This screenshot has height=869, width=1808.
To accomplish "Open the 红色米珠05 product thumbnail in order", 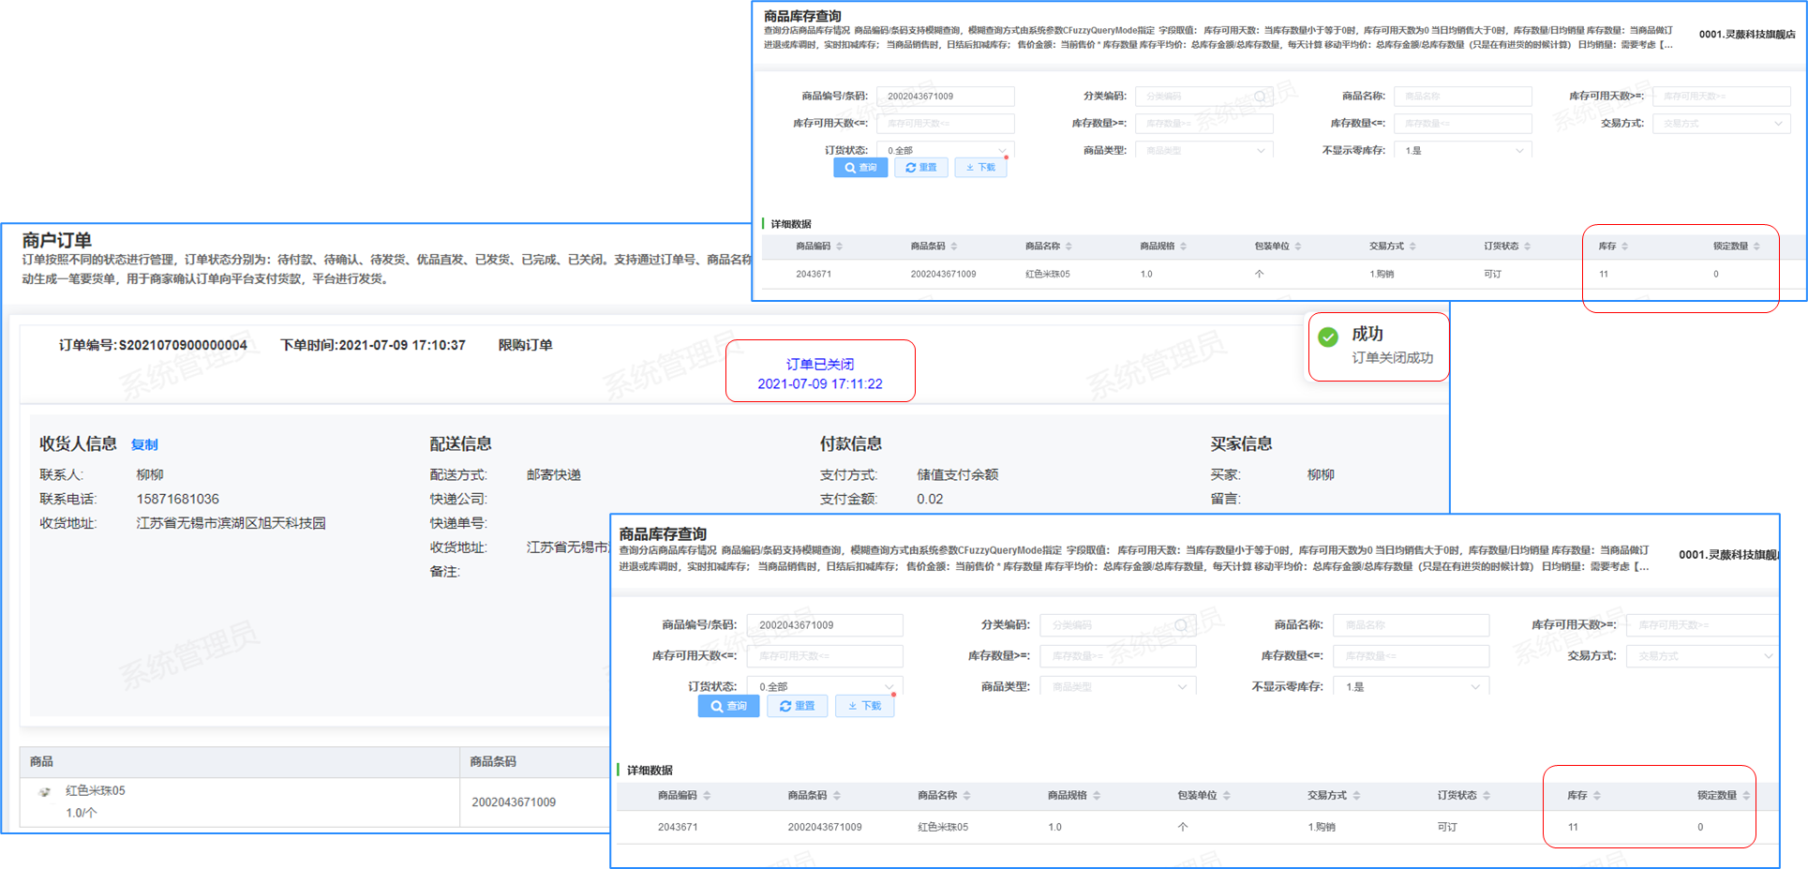I will [x=44, y=792].
